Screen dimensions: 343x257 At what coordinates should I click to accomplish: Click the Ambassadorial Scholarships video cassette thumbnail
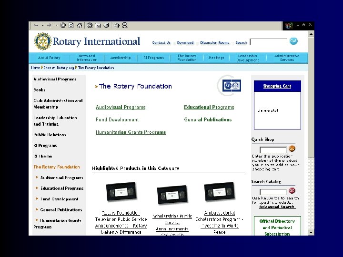[220, 192]
